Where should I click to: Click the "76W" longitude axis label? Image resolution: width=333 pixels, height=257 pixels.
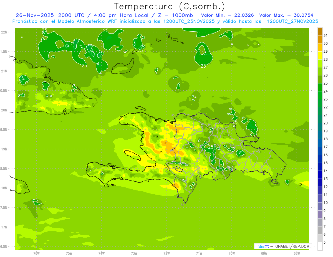pos(36,253)
